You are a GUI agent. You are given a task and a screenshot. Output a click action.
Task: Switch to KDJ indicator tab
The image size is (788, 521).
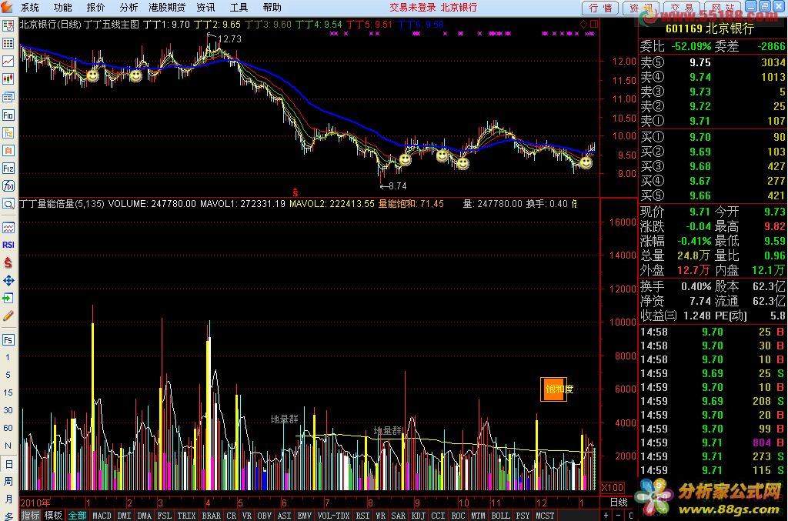(x=418, y=516)
